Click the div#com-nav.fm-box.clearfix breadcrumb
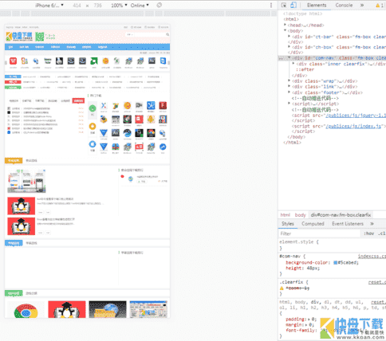This screenshot has height=341, width=386. (341, 215)
